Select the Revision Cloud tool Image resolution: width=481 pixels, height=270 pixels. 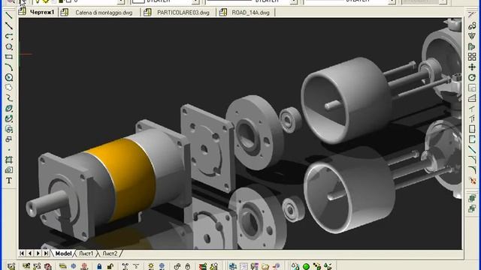click(9, 88)
